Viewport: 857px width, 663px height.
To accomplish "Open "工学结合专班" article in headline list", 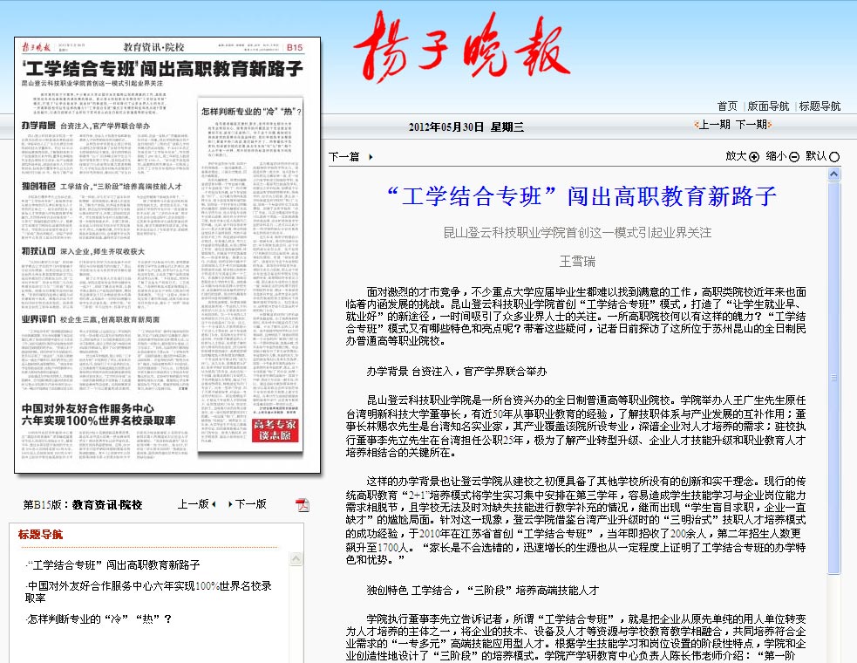I will [x=115, y=565].
